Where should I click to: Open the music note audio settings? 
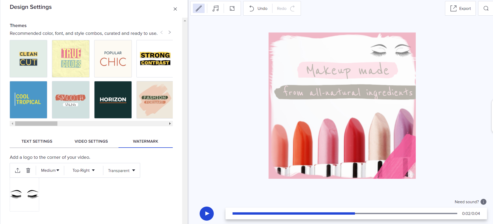pos(216,9)
